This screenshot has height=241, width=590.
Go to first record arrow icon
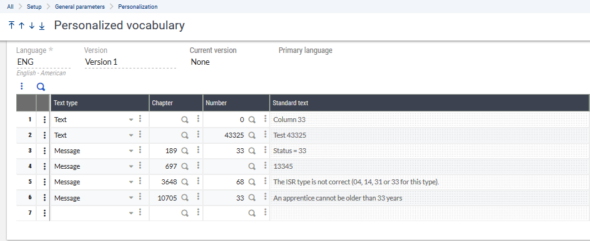[11, 26]
